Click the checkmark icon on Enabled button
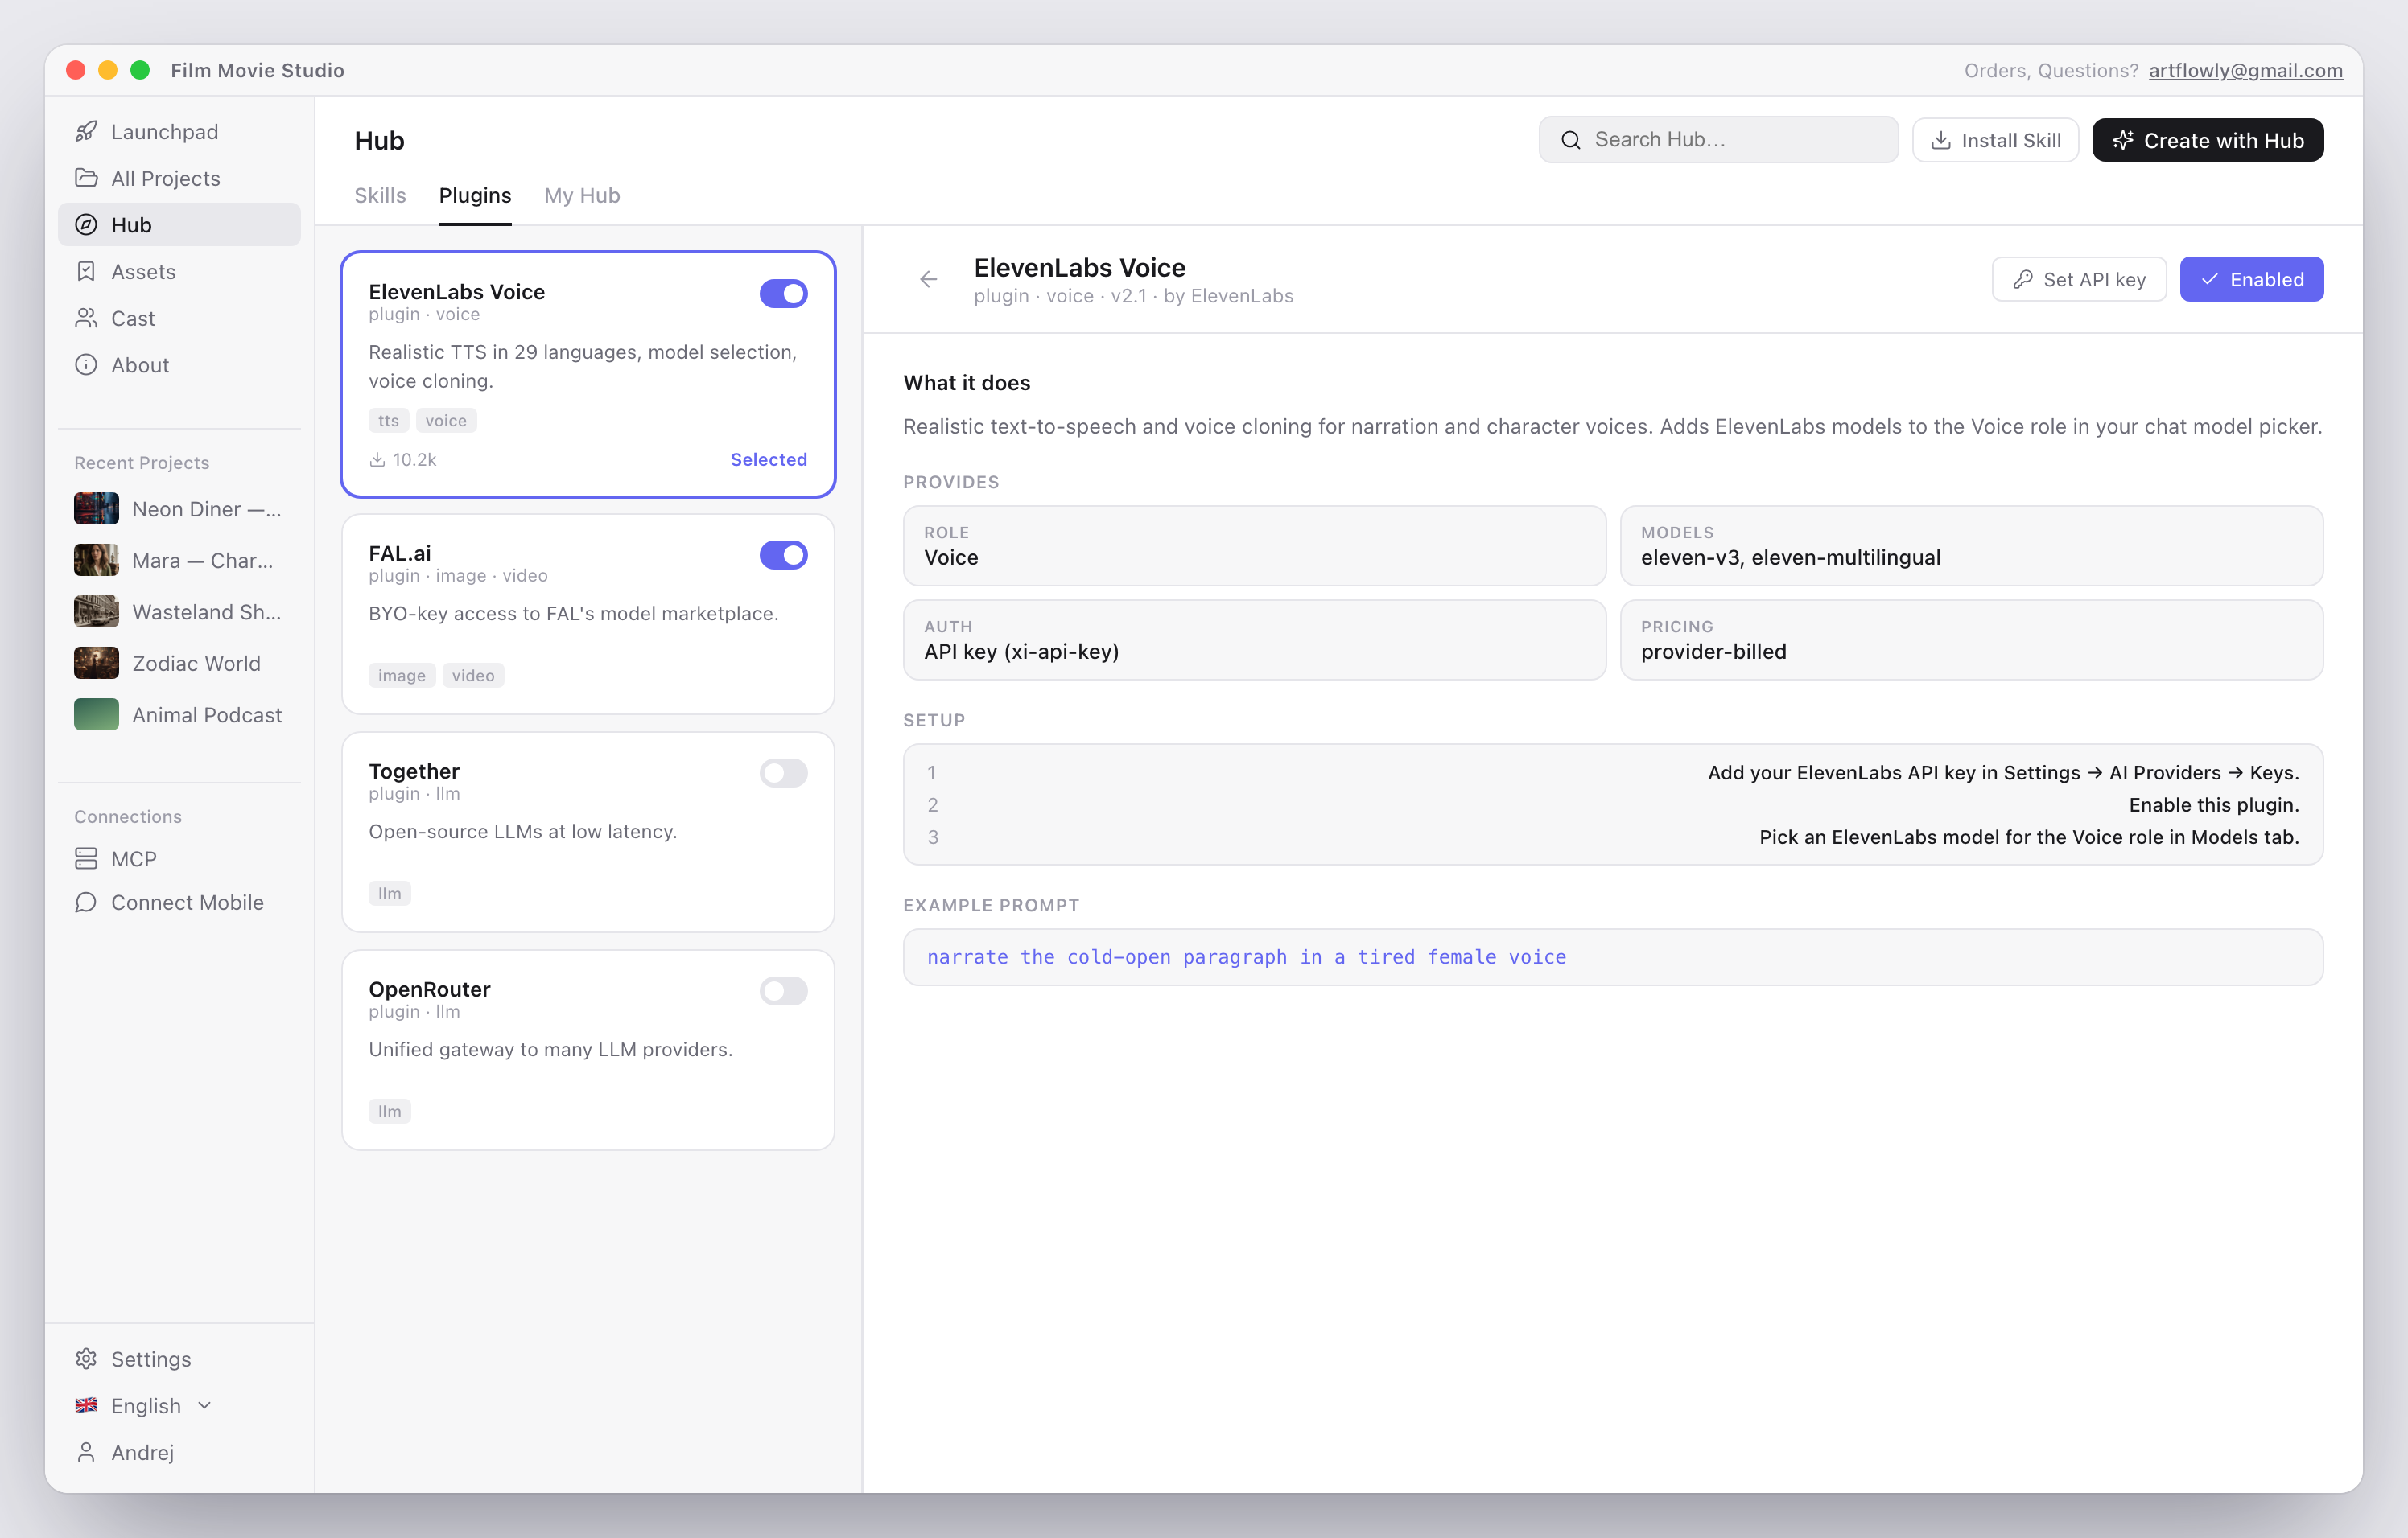Image resolution: width=2408 pixels, height=1538 pixels. click(2210, 280)
